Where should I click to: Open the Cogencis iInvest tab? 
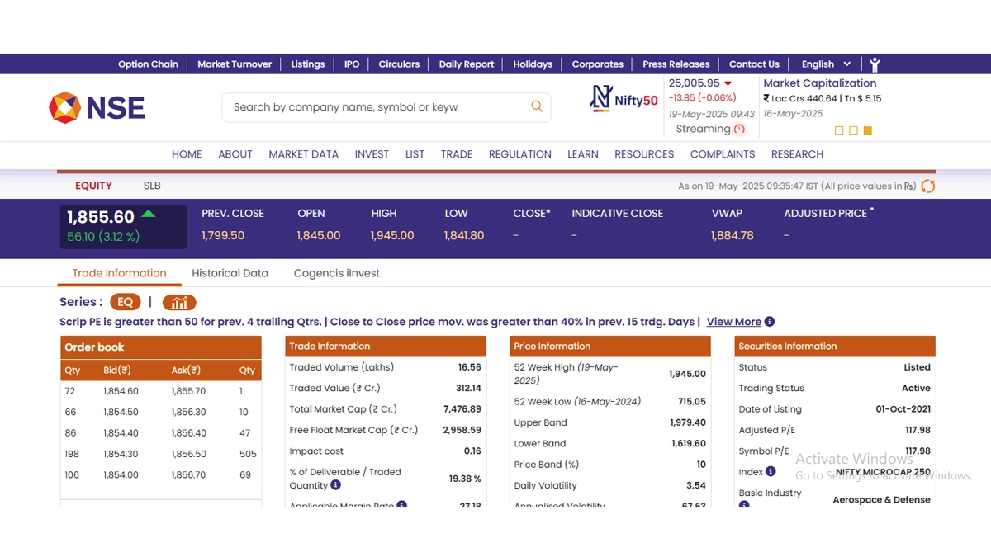coord(337,273)
